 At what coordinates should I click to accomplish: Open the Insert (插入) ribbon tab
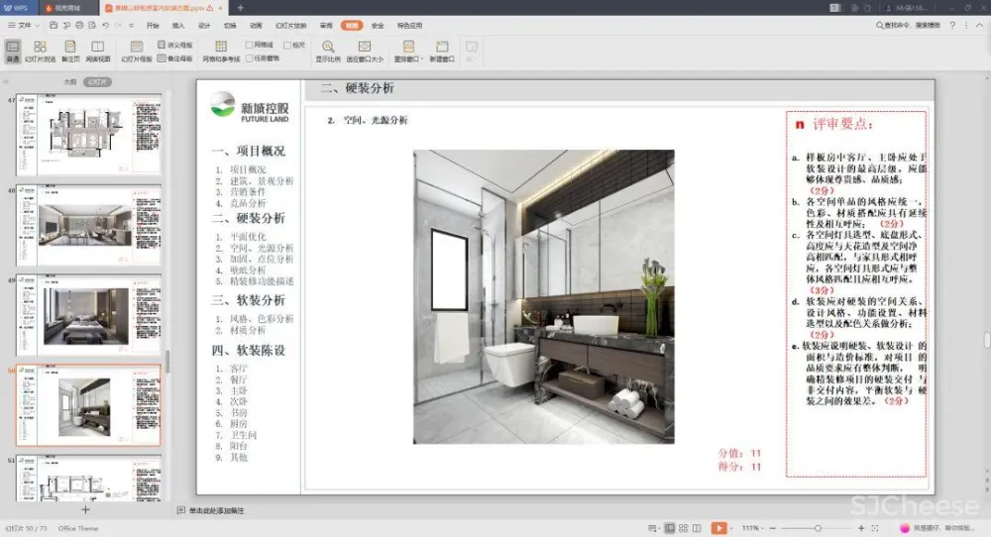point(178,25)
